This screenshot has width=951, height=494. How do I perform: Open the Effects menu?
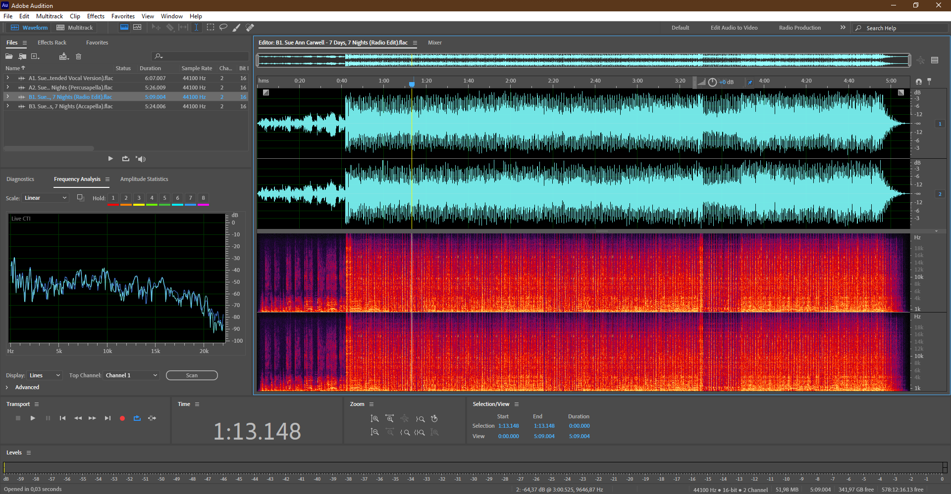pyautogui.click(x=96, y=16)
